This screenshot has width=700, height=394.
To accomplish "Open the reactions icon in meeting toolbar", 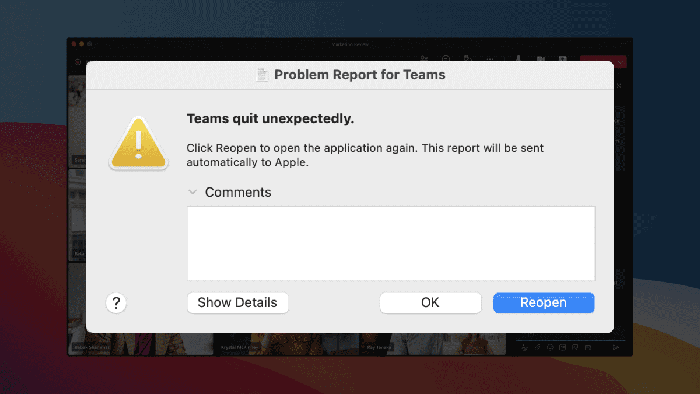I will (x=467, y=59).
